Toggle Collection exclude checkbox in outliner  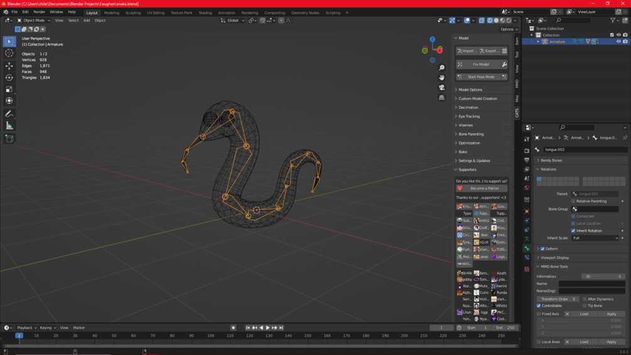point(612,35)
